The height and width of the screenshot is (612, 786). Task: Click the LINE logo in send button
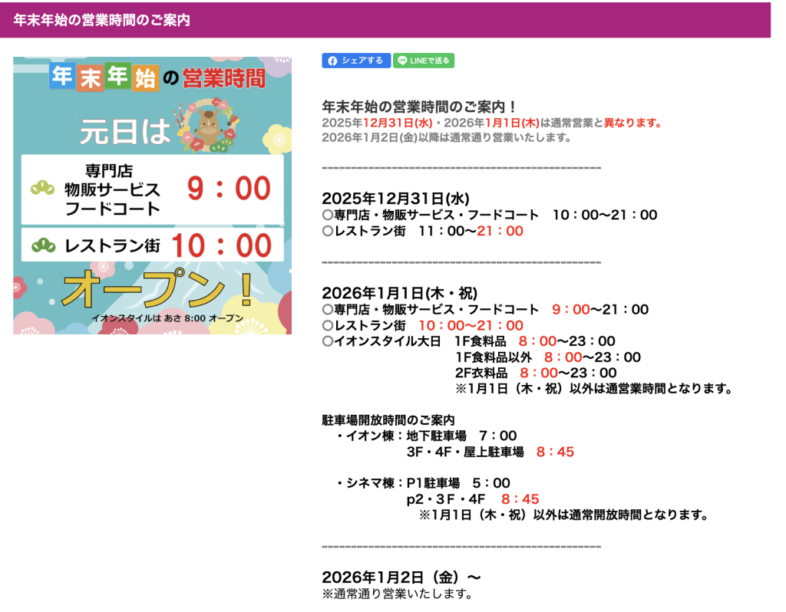point(403,61)
